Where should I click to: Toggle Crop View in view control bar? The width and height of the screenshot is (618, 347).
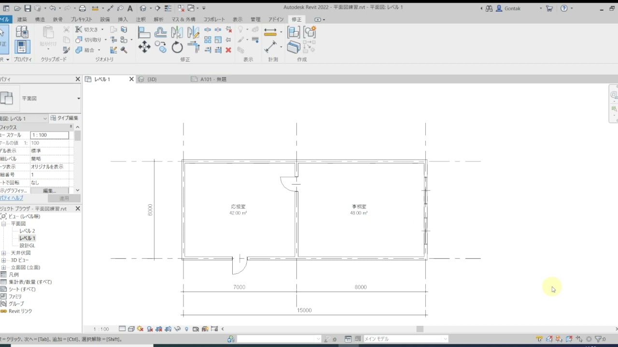coord(159,329)
